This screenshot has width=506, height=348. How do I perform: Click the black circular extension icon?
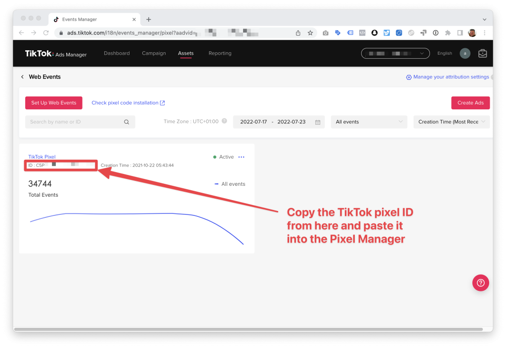pos(375,33)
